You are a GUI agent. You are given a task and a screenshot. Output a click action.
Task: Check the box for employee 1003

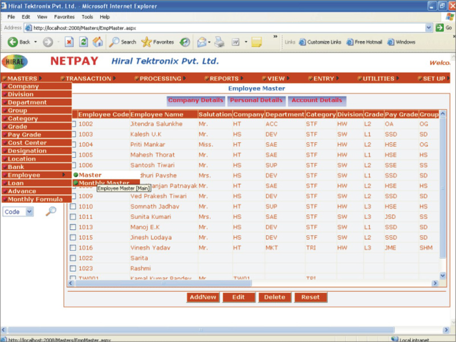(73, 134)
